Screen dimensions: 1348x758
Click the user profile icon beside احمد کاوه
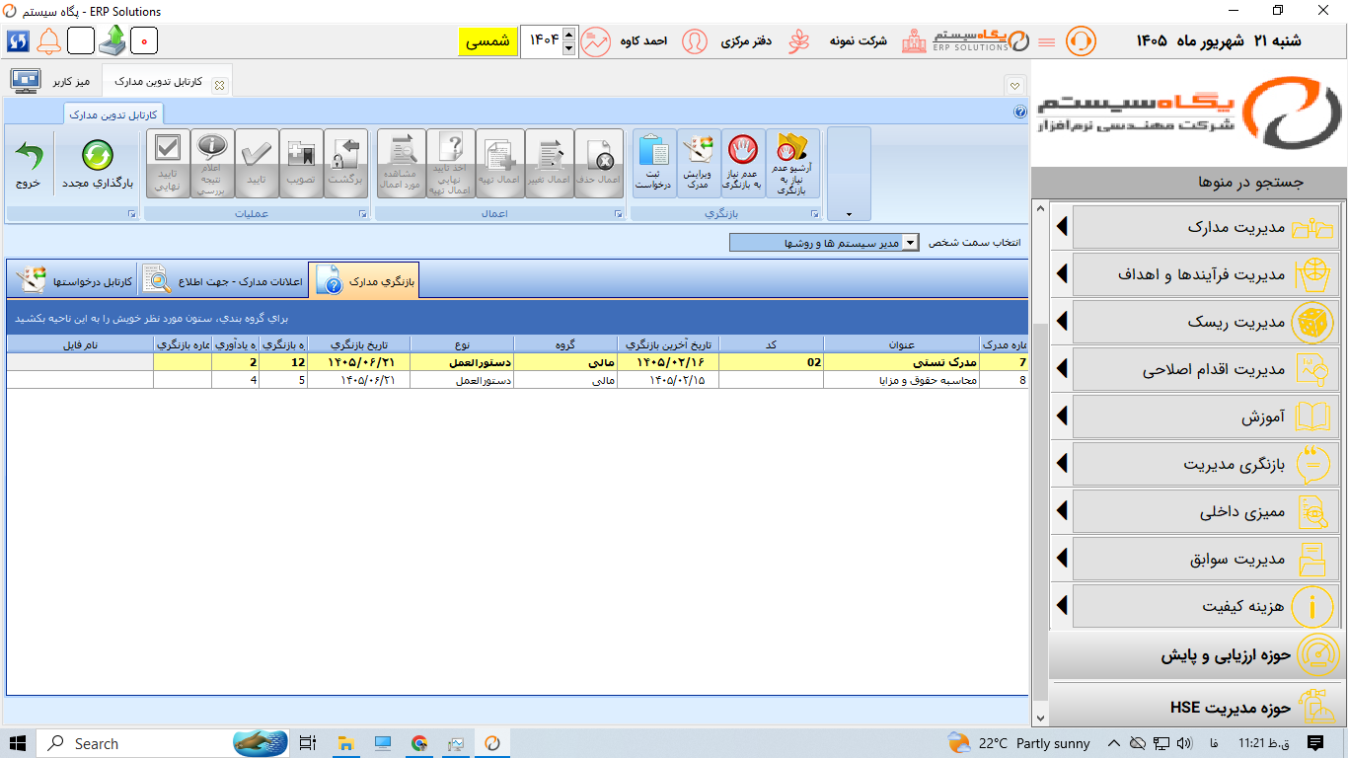tap(695, 41)
